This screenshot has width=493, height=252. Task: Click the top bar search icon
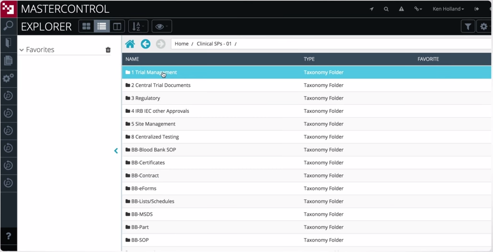click(386, 9)
